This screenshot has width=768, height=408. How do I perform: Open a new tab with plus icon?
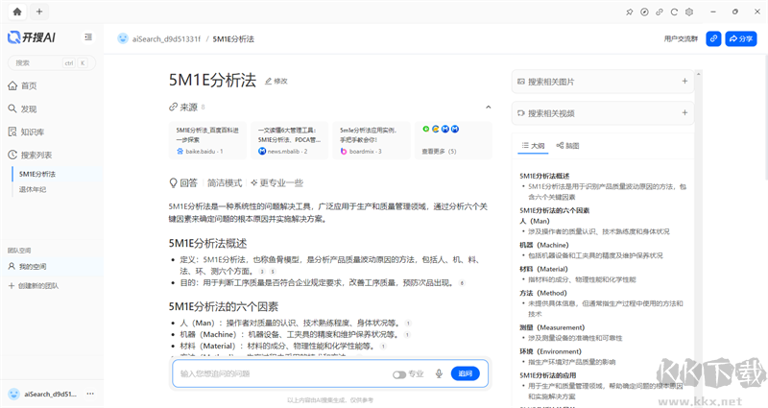38,12
